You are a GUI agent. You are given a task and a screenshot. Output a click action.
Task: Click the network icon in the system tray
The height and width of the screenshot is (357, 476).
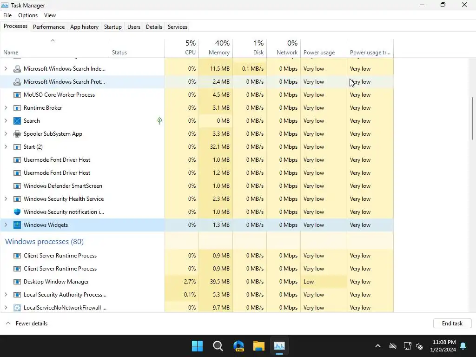click(x=407, y=346)
